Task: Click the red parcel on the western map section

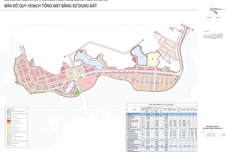Action: coord(64,66)
